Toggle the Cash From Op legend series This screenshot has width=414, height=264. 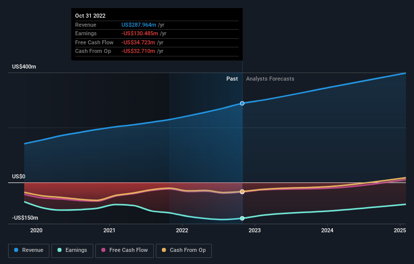[x=184, y=250]
